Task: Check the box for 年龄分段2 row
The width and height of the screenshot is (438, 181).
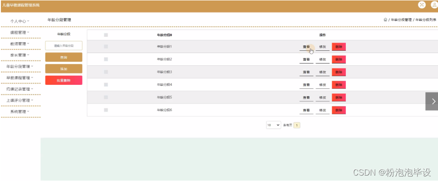Action: tap(106, 59)
